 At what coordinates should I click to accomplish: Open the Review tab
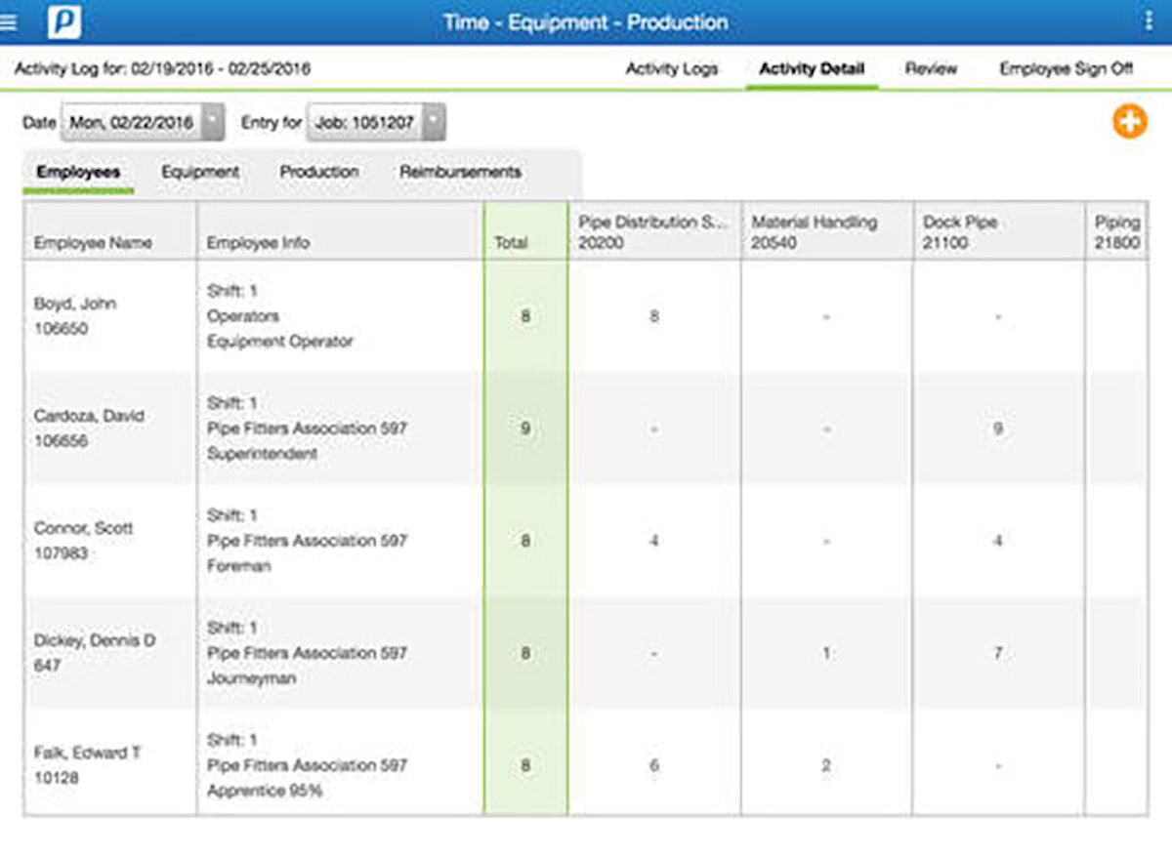pyautogui.click(x=931, y=69)
